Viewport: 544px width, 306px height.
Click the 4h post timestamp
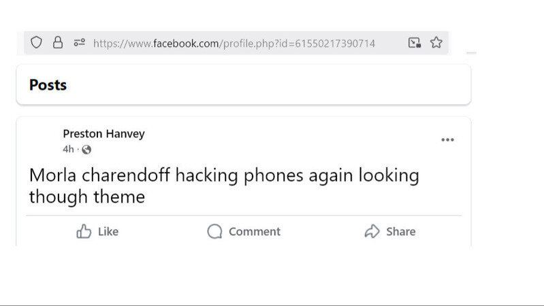[x=68, y=150]
